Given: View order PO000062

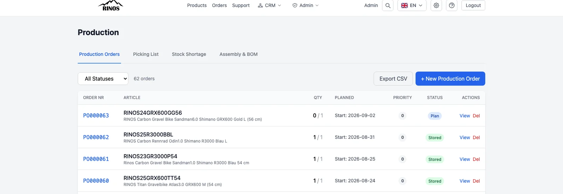Looking at the screenshot, I should pyautogui.click(x=465, y=137).
